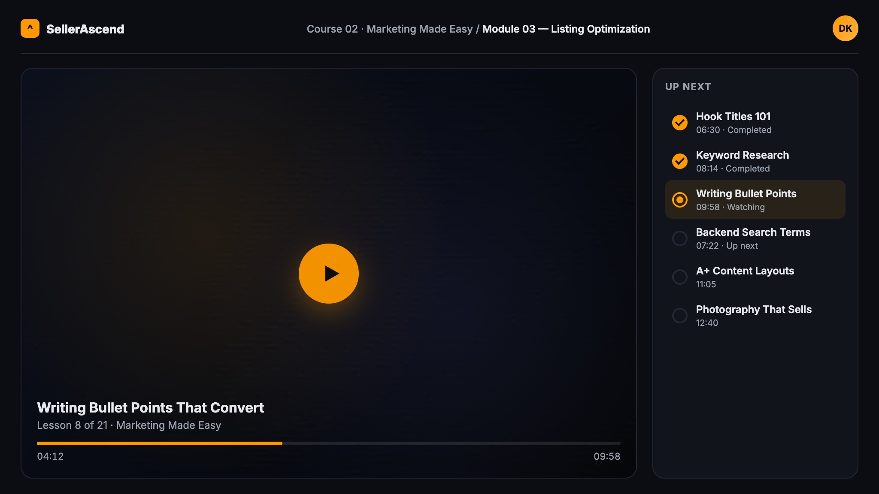Click the 11:05 duration label
Image resolution: width=879 pixels, height=494 pixels.
[706, 284]
